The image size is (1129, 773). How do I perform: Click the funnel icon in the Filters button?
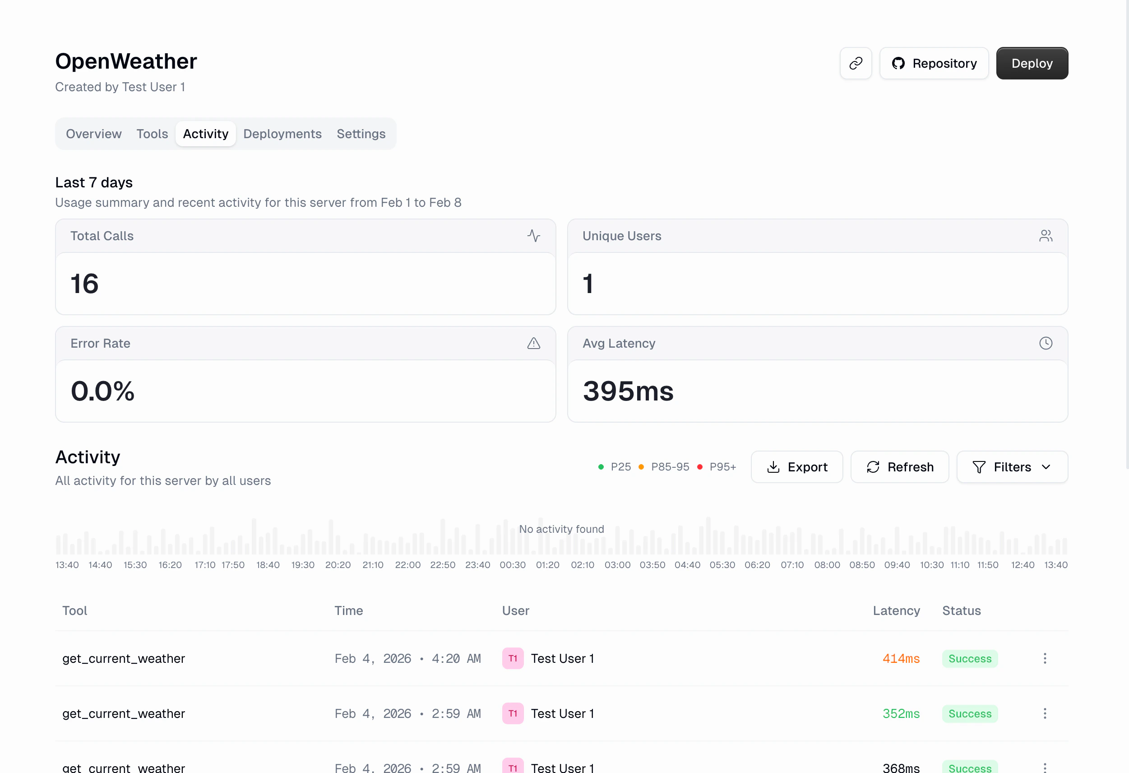979,467
